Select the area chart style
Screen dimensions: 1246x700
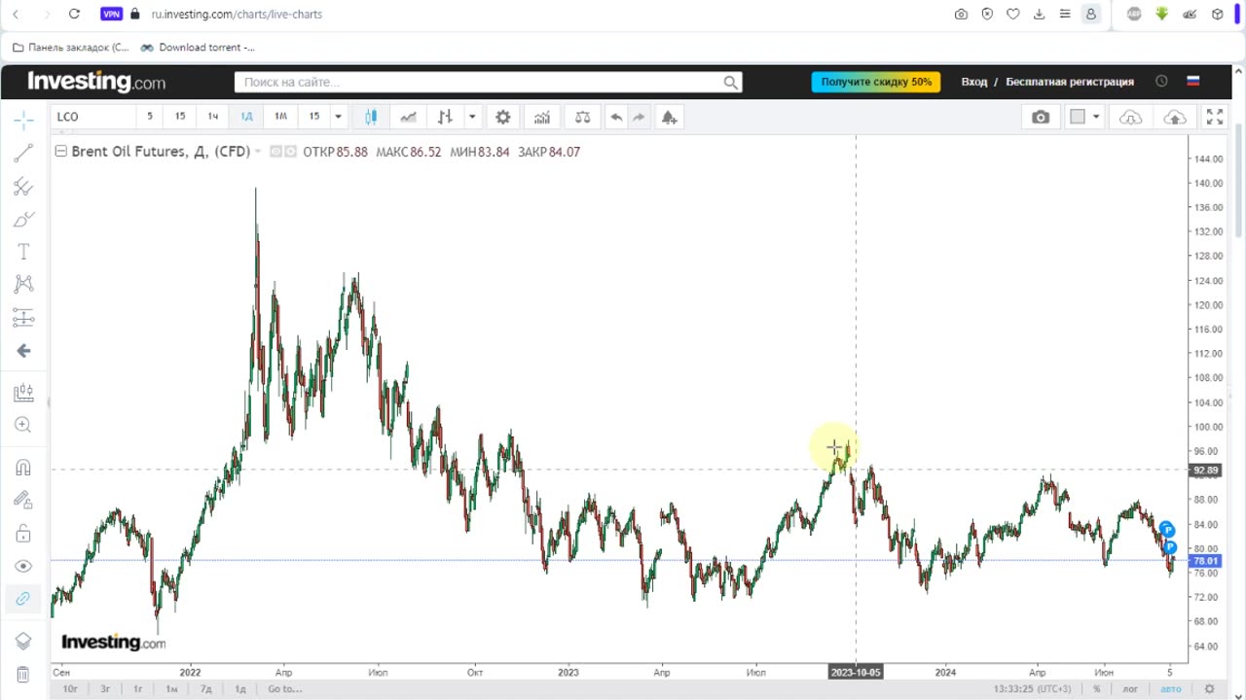408,117
